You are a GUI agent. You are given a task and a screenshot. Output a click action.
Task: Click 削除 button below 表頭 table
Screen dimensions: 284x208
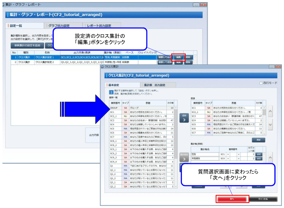click(258, 140)
